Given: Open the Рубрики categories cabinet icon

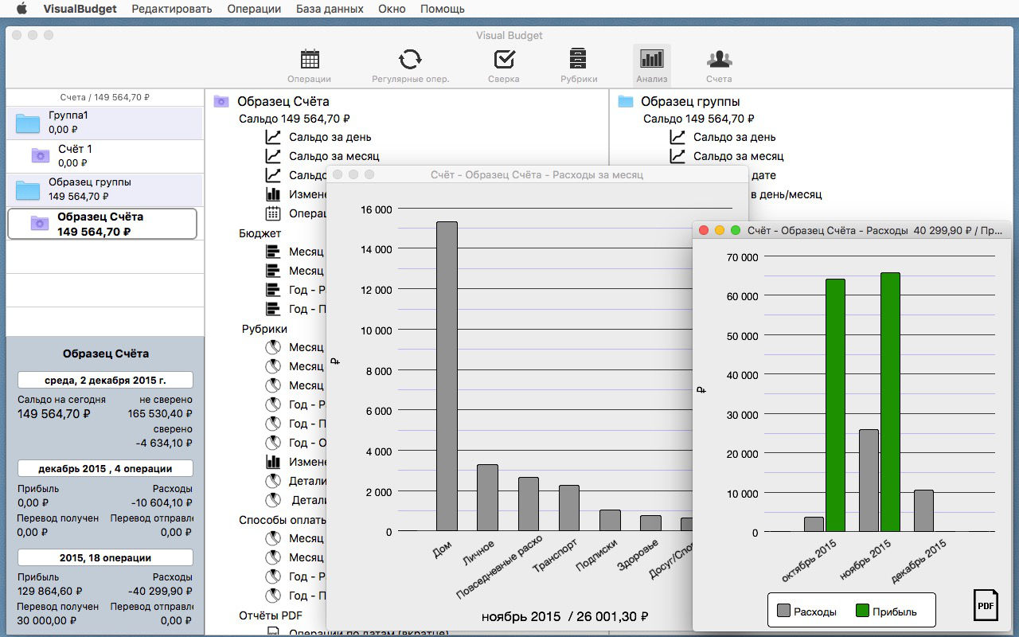Looking at the screenshot, I should (x=578, y=60).
